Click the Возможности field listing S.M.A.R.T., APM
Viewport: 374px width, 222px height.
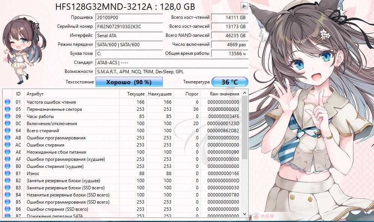tap(172, 72)
